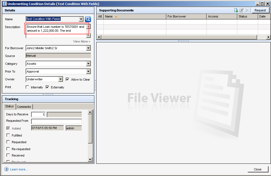This screenshot has width=271, height=176.
Task: Click the vertical splitter between panels
Action: [x=95, y=85]
